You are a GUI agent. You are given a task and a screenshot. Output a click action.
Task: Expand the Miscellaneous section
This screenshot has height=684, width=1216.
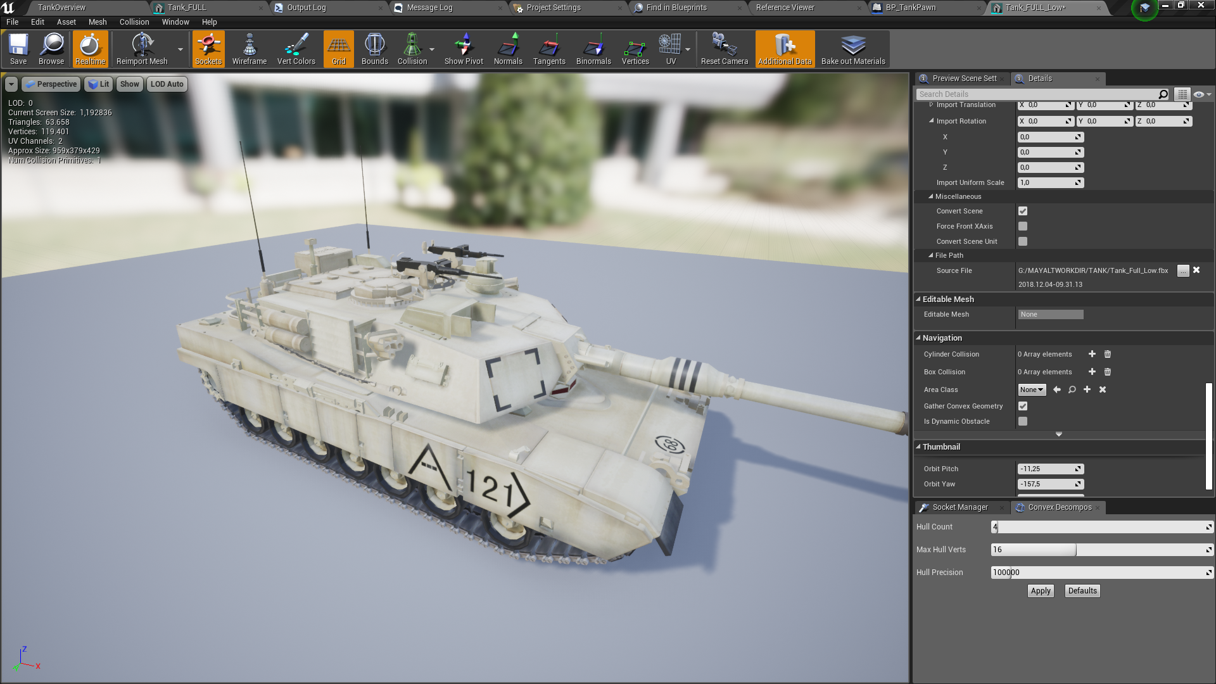point(931,196)
